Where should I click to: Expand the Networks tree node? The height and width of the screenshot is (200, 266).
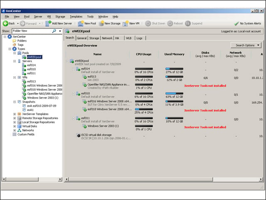pos(15,130)
